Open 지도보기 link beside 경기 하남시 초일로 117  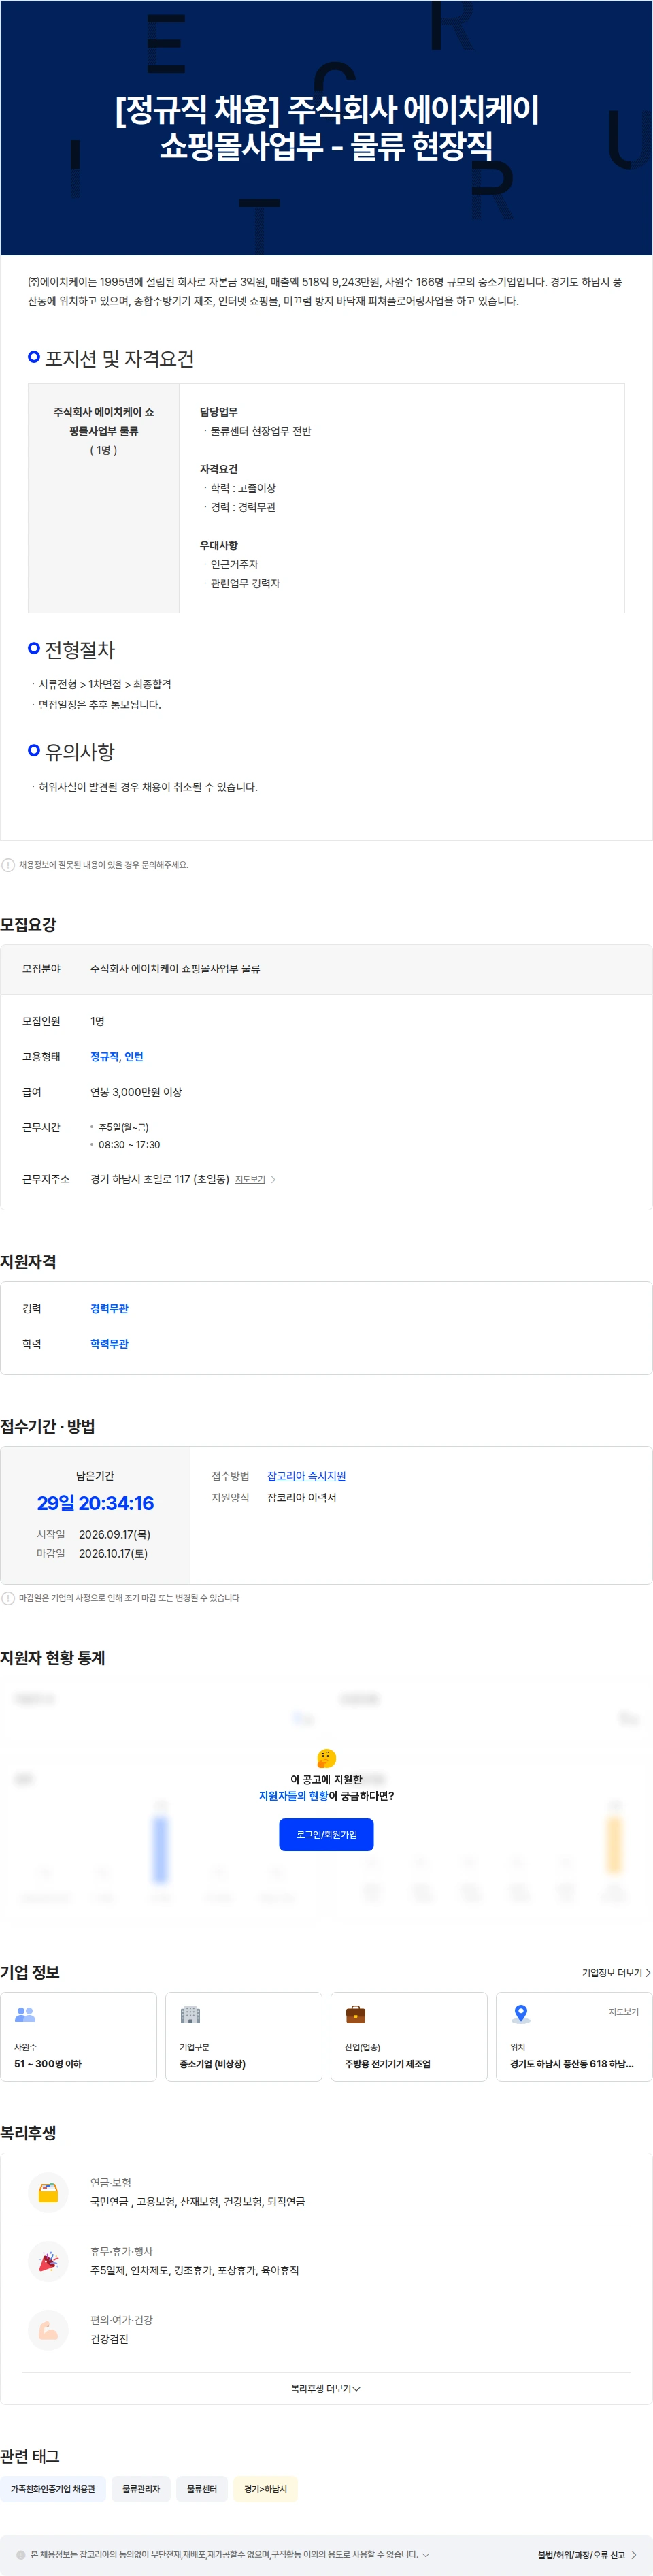(x=250, y=1180)
